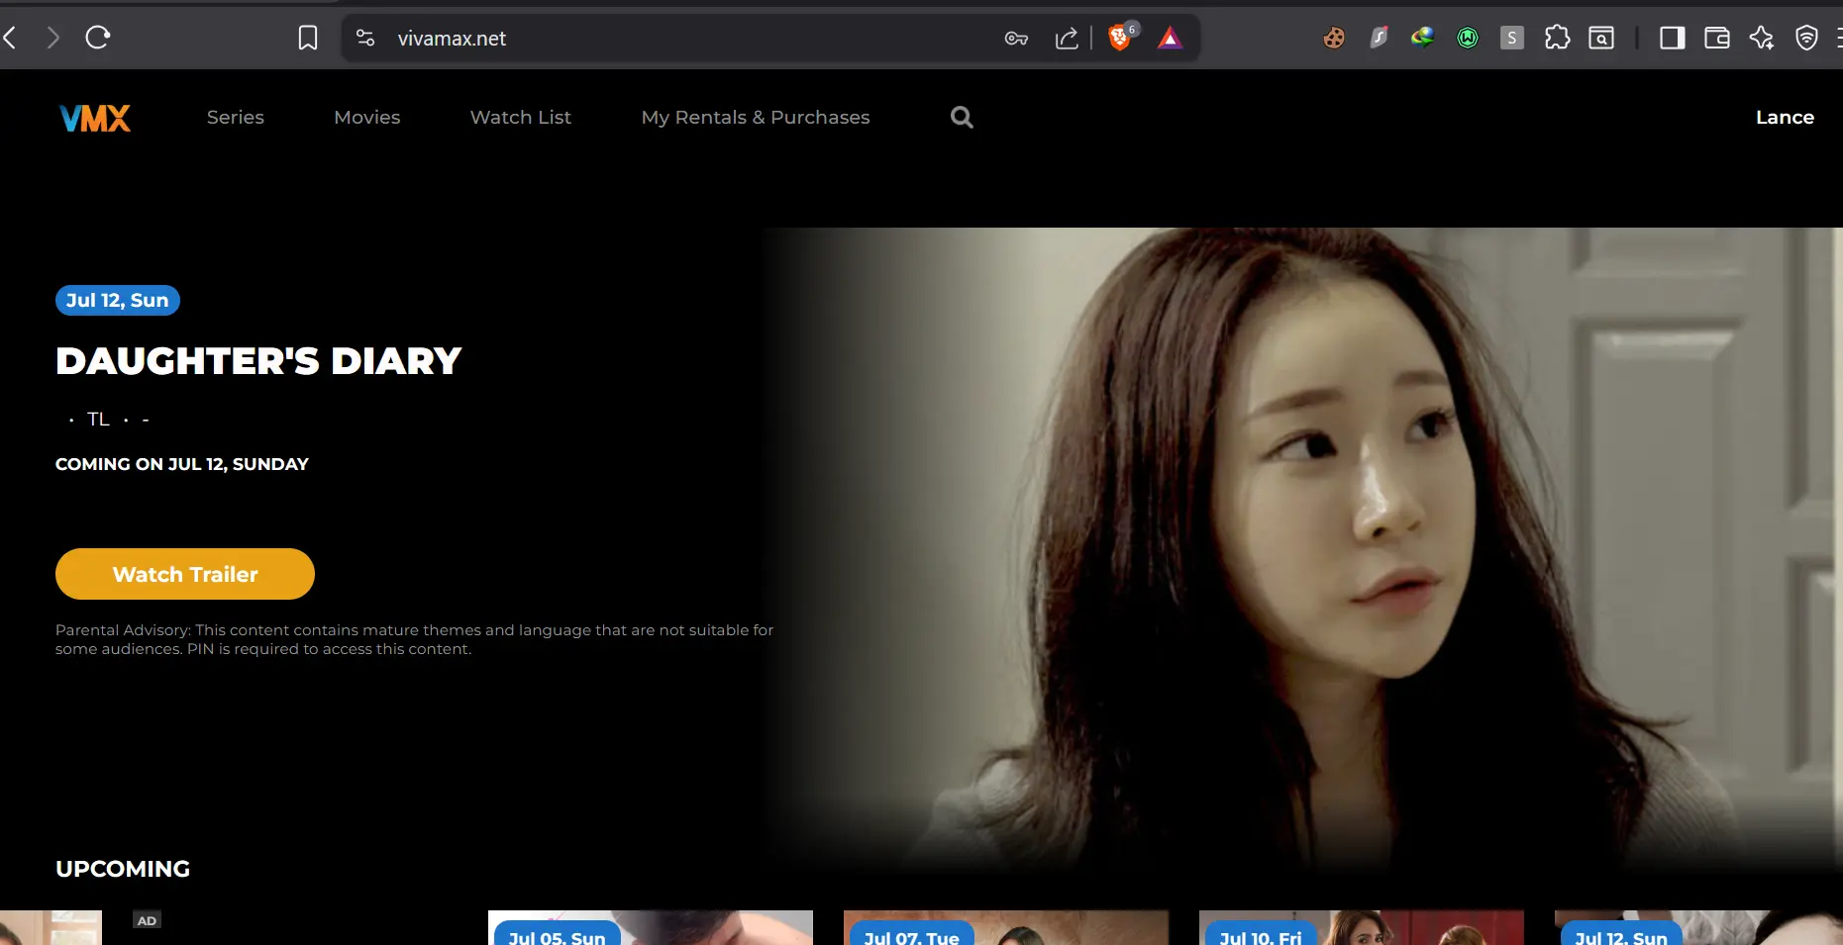Open site settings icon in address bar
This screenshot has height=945, width=1843.
click(365, 39)
